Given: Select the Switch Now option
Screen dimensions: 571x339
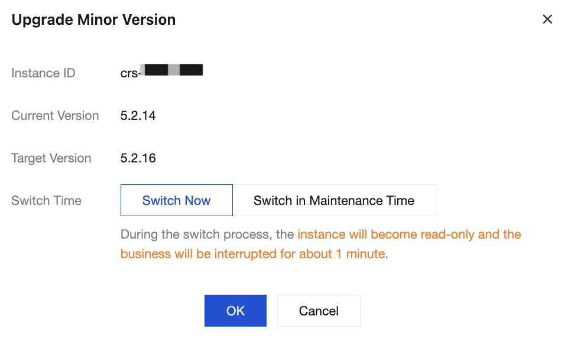Looking at the screenshot, I should [x=176, y=200].
